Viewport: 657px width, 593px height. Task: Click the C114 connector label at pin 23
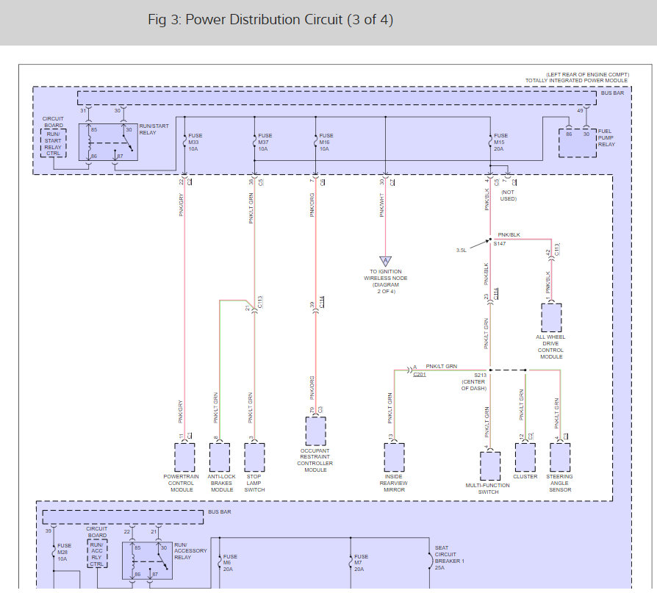[495, 293]
